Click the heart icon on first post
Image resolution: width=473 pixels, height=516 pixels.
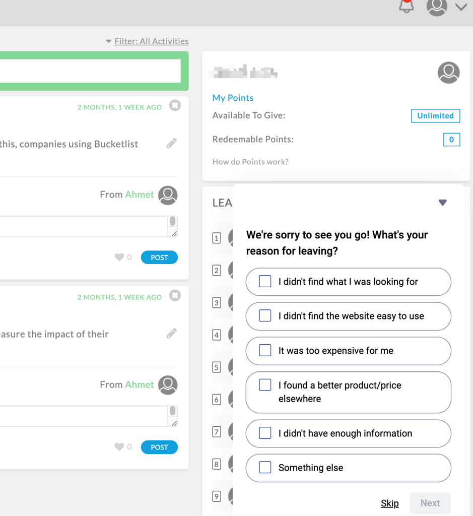119,257
